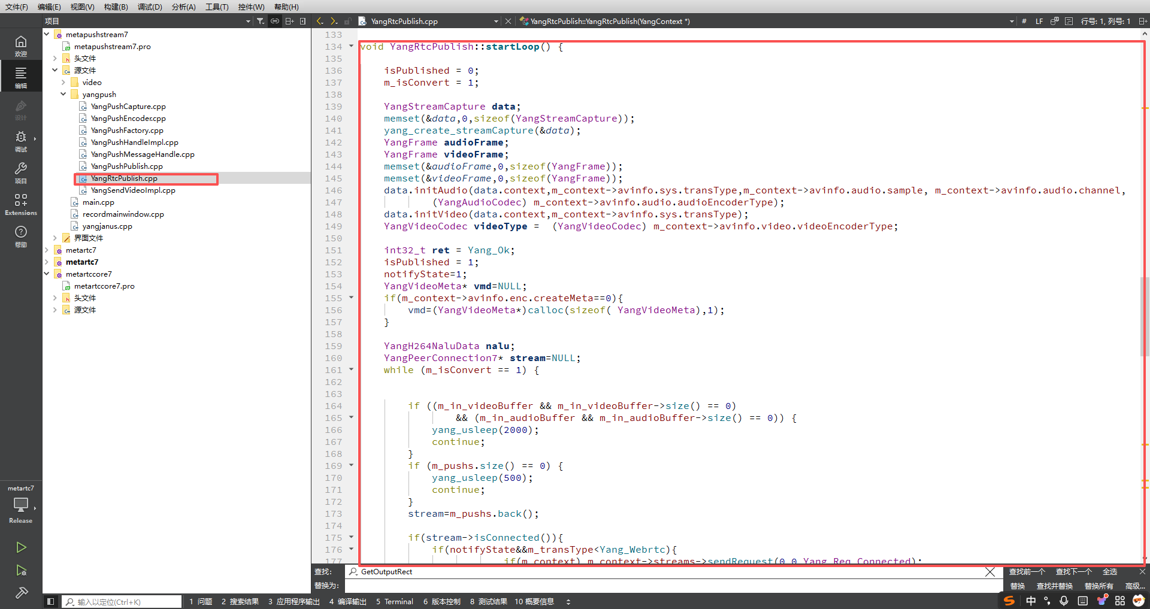Open the 文件(F) menu
Screen dimensions: 1150x609
click(17, 7)
